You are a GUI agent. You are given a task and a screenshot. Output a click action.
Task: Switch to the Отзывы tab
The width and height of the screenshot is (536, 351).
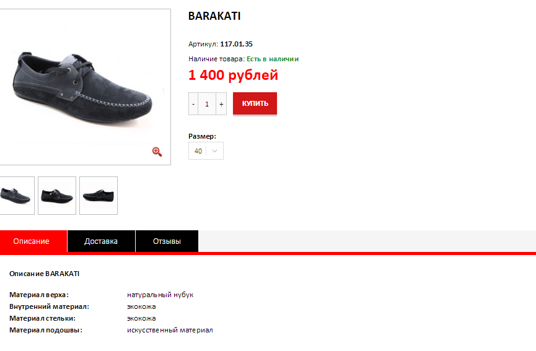tap(167, 241)
